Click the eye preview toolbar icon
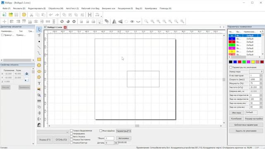Screen dimensions: 265x149 tap(132, 22)
